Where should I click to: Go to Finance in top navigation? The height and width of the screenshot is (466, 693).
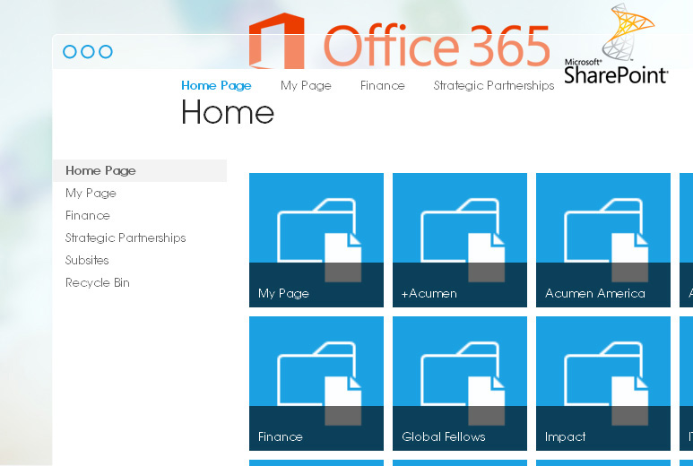pyautogui.click(x=382, y=85)
